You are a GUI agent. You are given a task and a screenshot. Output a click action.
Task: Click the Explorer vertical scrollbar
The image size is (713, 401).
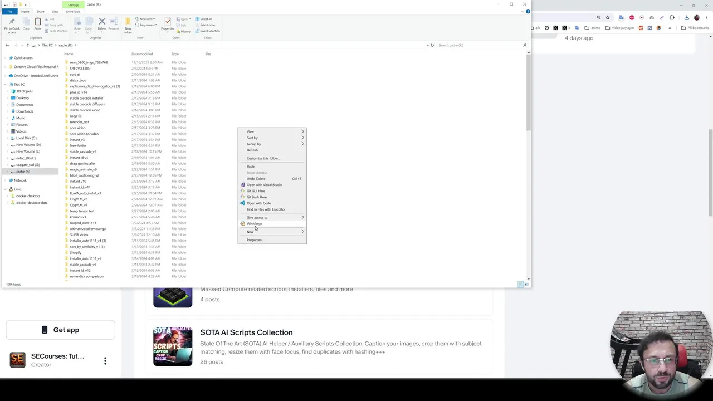(x=528, y=92)
